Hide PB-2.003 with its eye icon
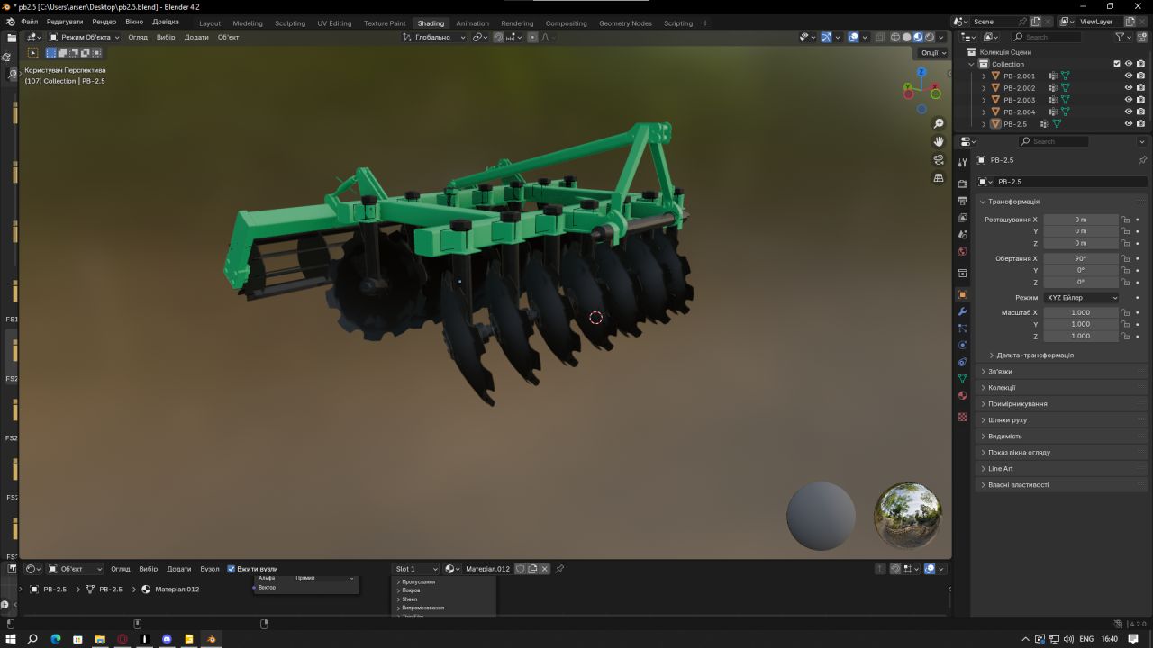 point(1128,100)
